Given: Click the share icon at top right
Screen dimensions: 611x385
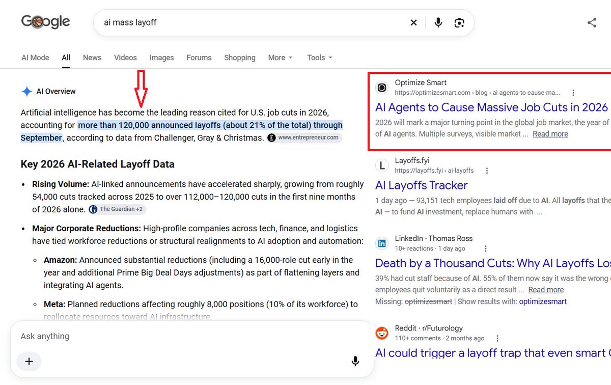Looking at the screenshot, I should pos(592,22).
